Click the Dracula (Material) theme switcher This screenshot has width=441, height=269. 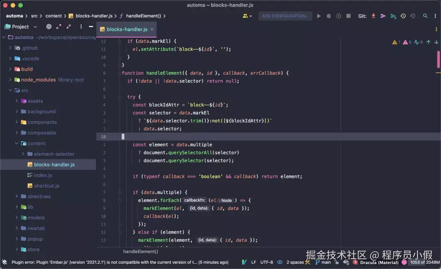coord(379,262)
